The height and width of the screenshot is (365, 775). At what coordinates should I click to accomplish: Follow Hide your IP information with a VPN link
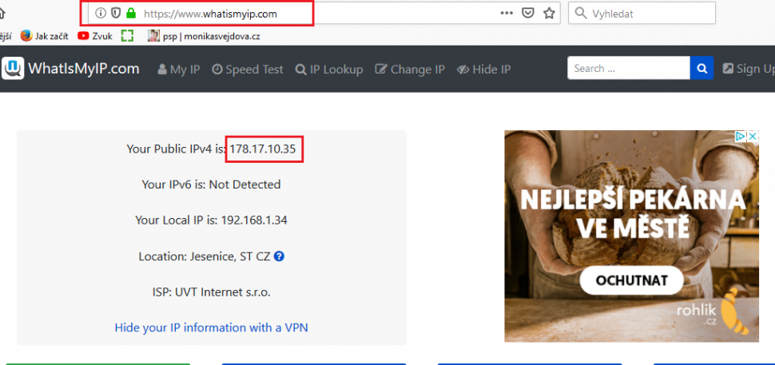click(x=212, y=327)
